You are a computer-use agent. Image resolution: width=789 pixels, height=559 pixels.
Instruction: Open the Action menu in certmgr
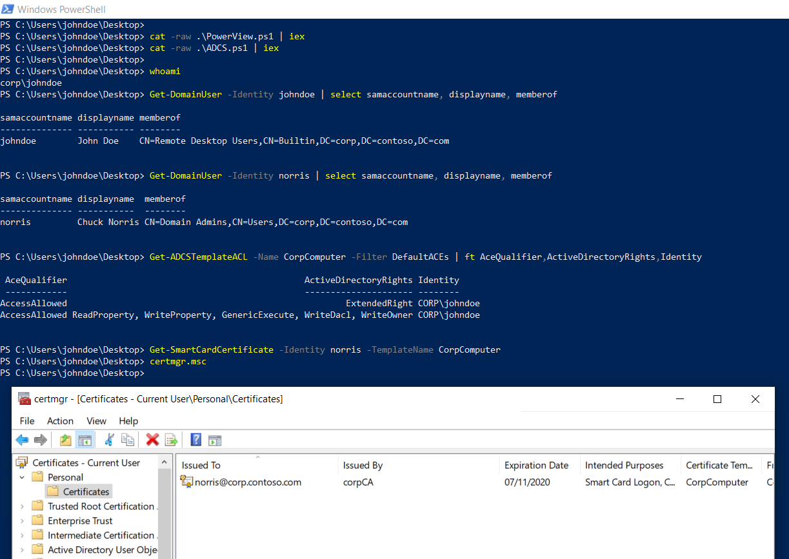(x=60, y=420)
